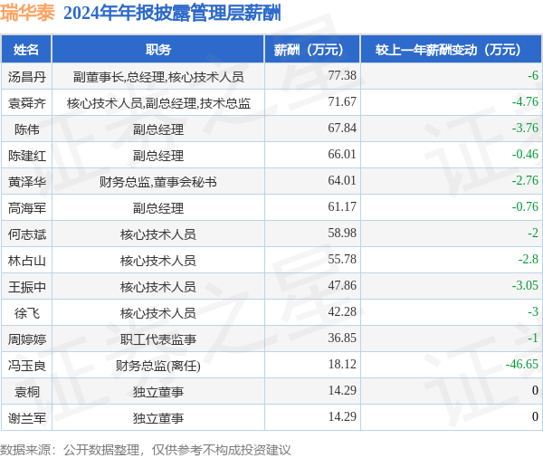Click salary value 71.67
Screen dimensions: 543x458
(x=342, y=101)
